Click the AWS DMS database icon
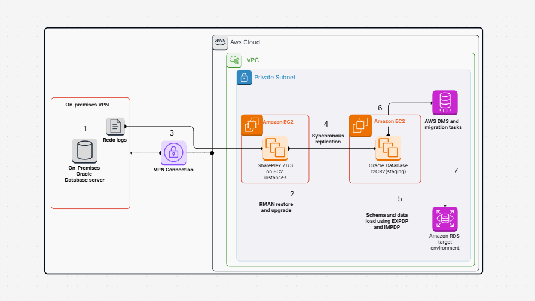This screenshot has height=301, width=535. [445, 103]
